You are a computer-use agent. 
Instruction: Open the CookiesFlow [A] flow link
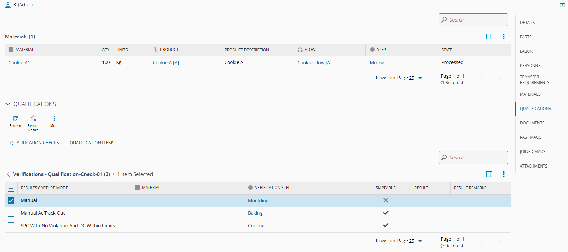click(314, 63)
